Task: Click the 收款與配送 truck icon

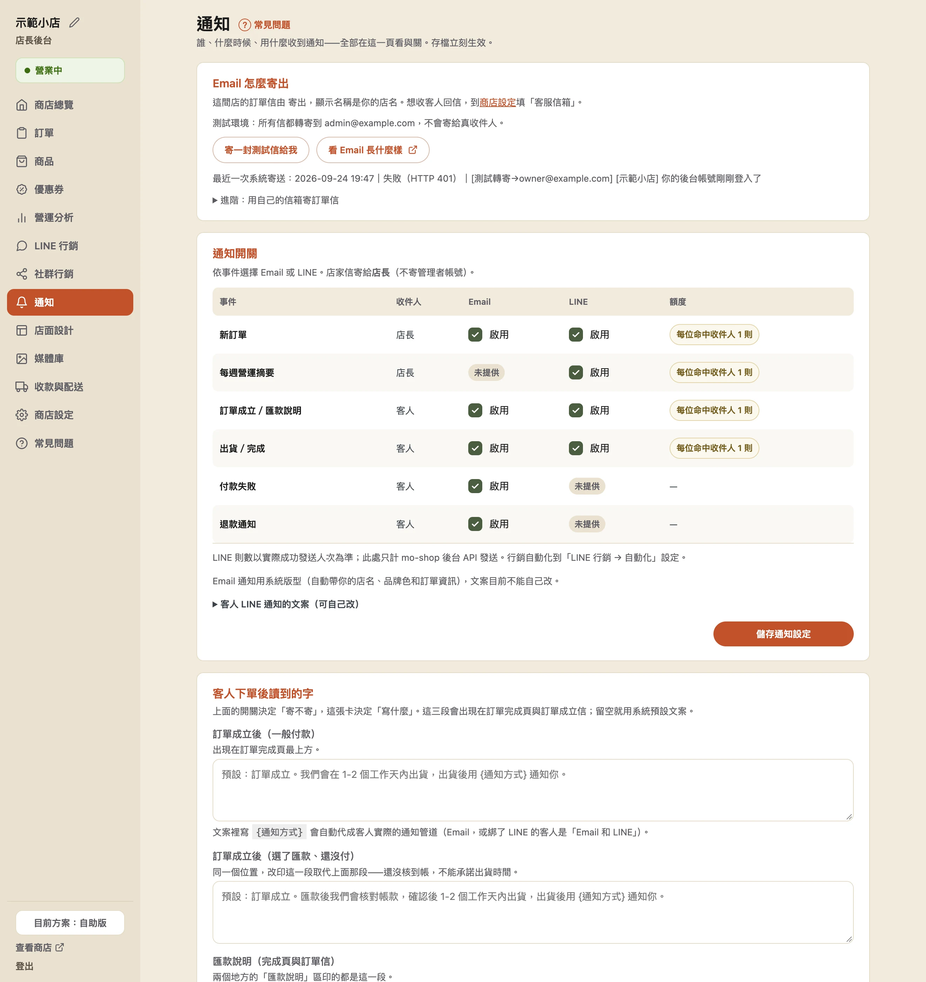Action: (x=22, y=386)
